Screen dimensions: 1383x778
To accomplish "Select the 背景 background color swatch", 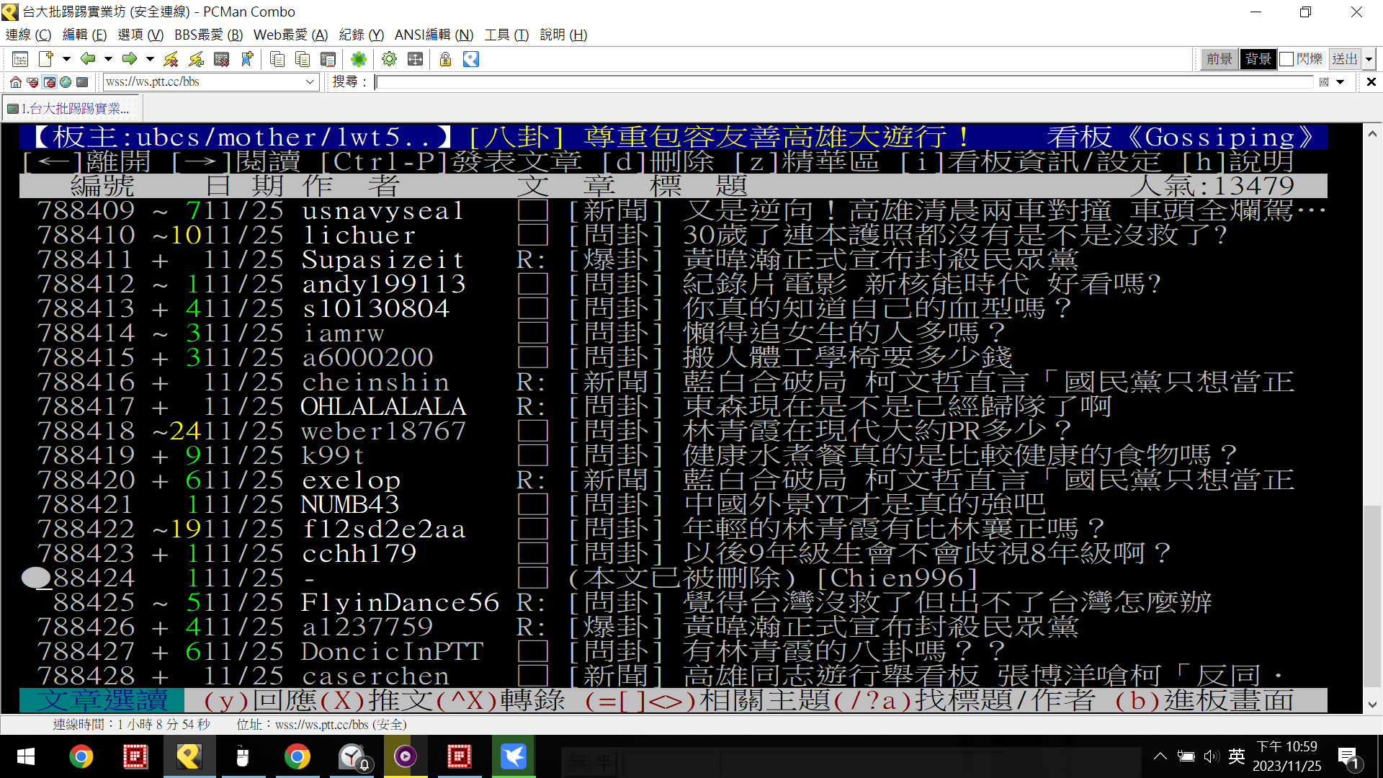I will (1258, 59).
